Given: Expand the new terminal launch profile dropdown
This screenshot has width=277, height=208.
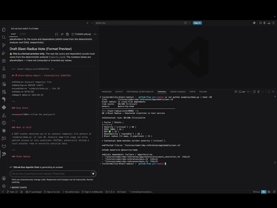Looking at the screenshot, I should (251, 91).
